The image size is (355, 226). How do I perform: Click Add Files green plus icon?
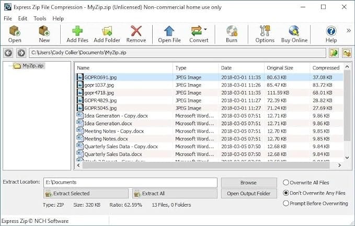(x=77, y=31)
